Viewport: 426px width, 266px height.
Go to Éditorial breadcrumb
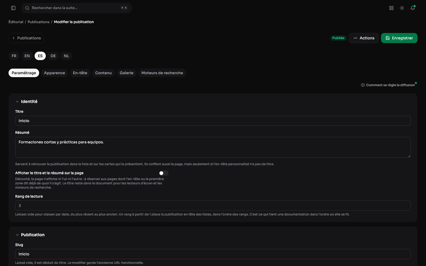point(16,22)
